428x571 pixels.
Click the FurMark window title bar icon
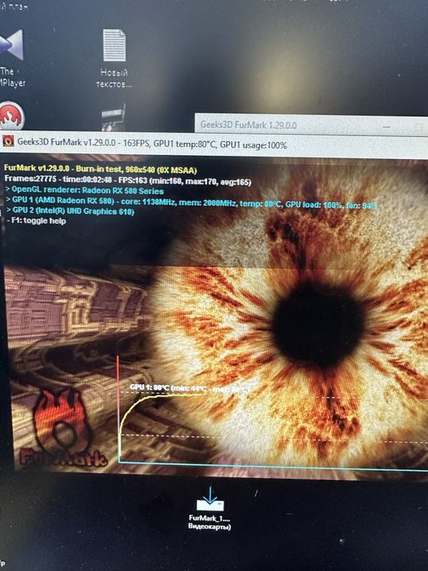[8, 141]
